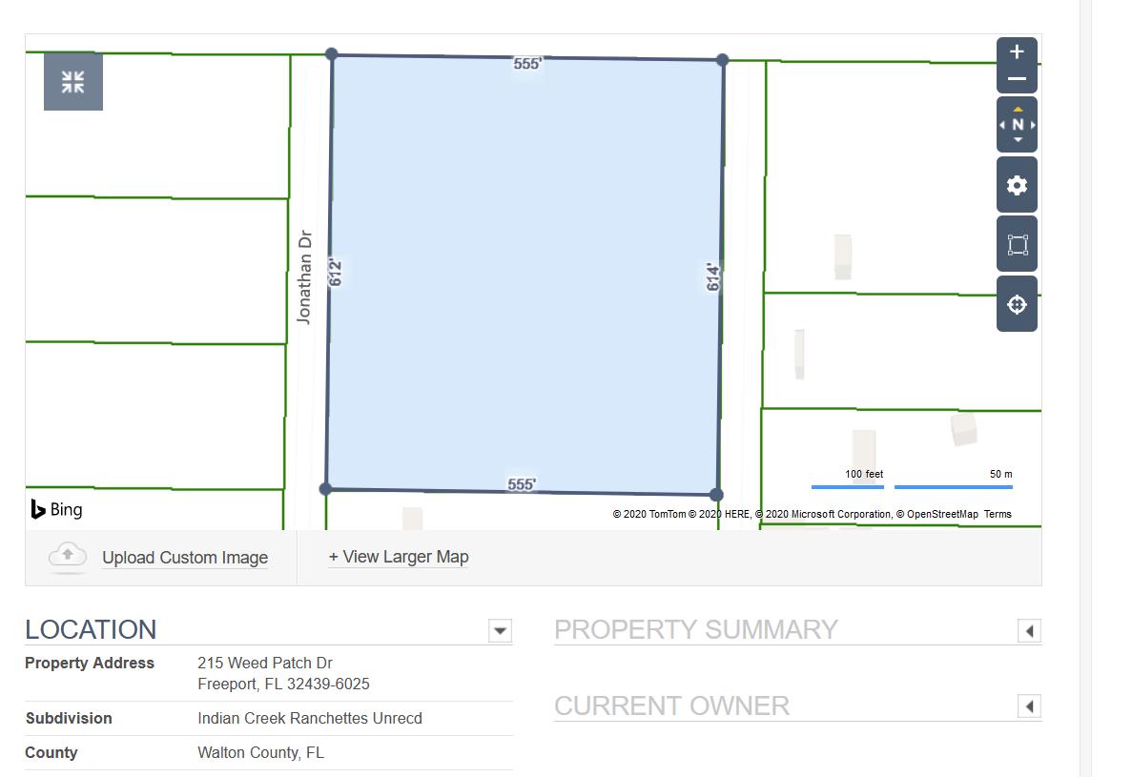Viewport: 1132px width, 777px height.
Task: Rotate map using the compass right arrow
Action: pyautogui.click(x=1033, y=125)
